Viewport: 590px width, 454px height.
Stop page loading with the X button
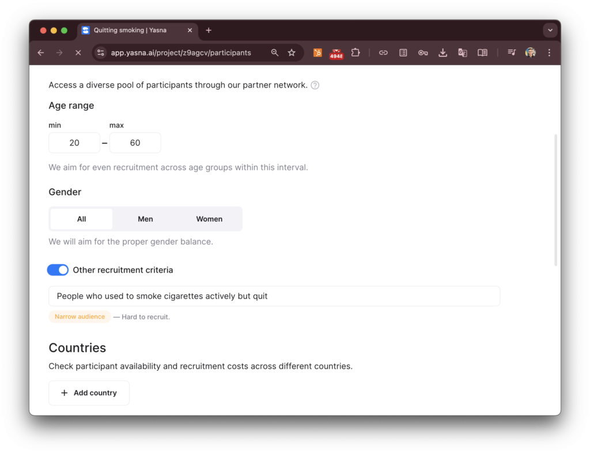pyautogui.click(x=78, y=52)
